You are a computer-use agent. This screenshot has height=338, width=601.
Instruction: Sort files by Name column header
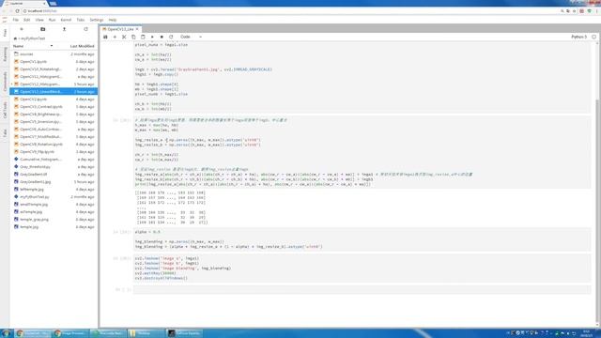[x=19, y=46]
